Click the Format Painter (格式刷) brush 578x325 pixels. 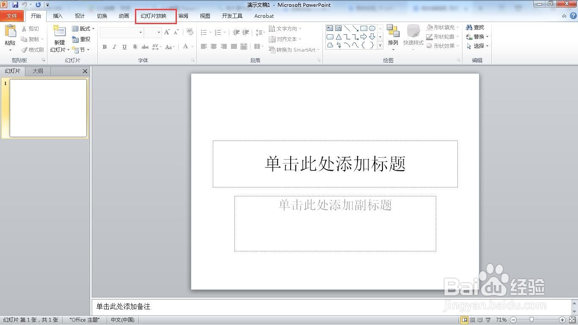pos(24,50)
